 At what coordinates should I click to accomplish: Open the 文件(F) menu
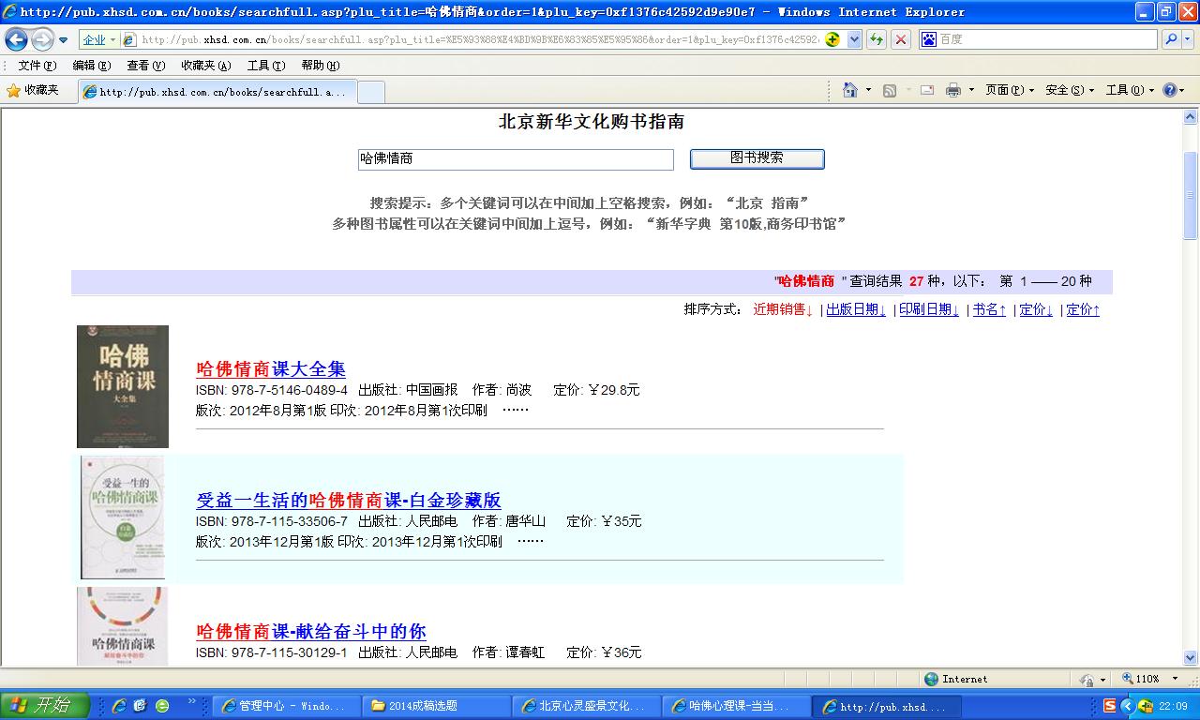(37, 66)
